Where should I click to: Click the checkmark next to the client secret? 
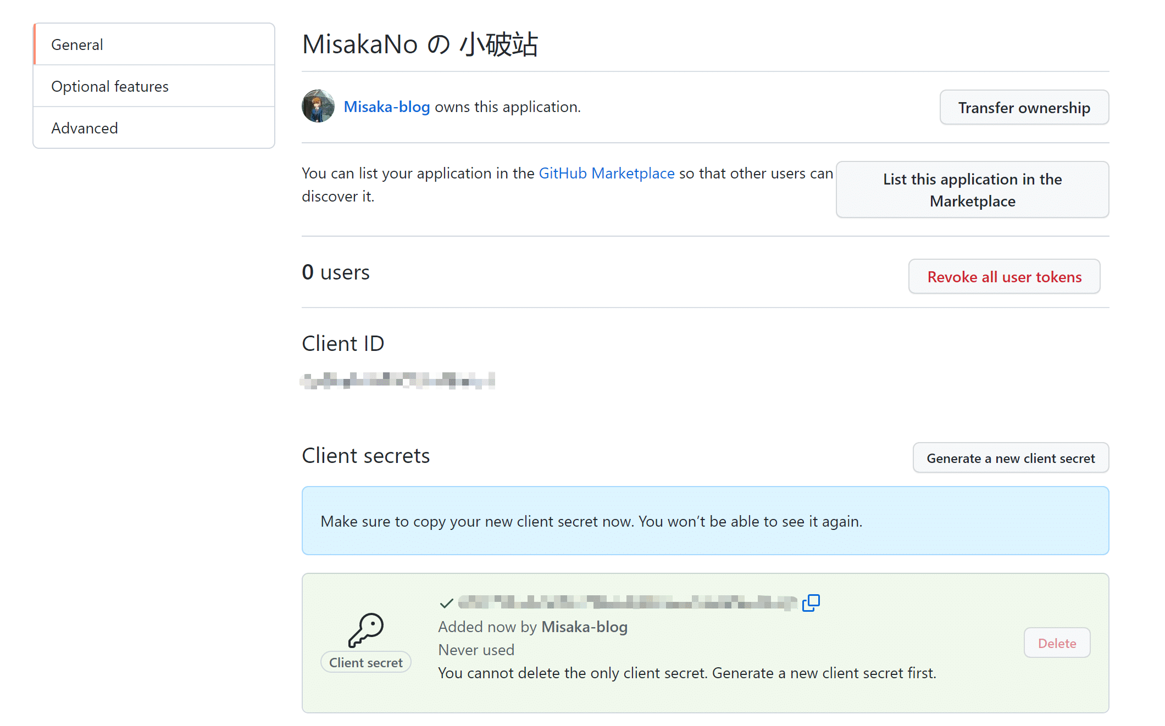click(446, 604)
